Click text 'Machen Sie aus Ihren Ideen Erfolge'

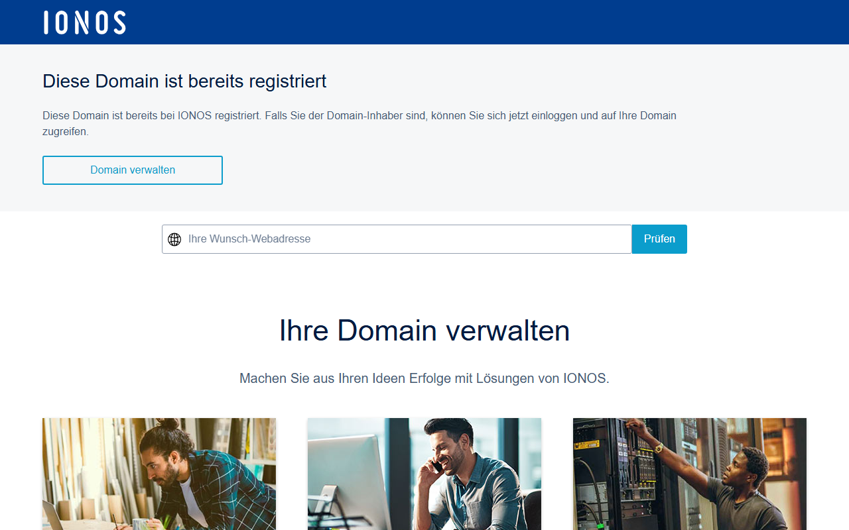click(346, 379)
